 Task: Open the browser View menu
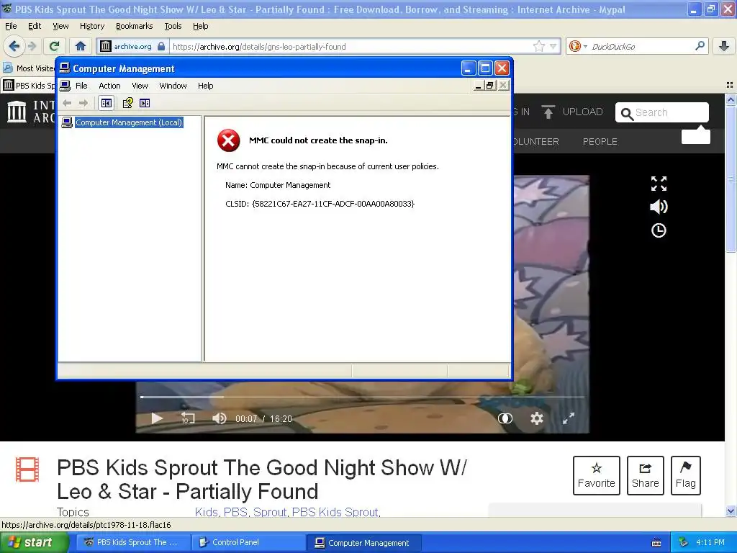60,26
